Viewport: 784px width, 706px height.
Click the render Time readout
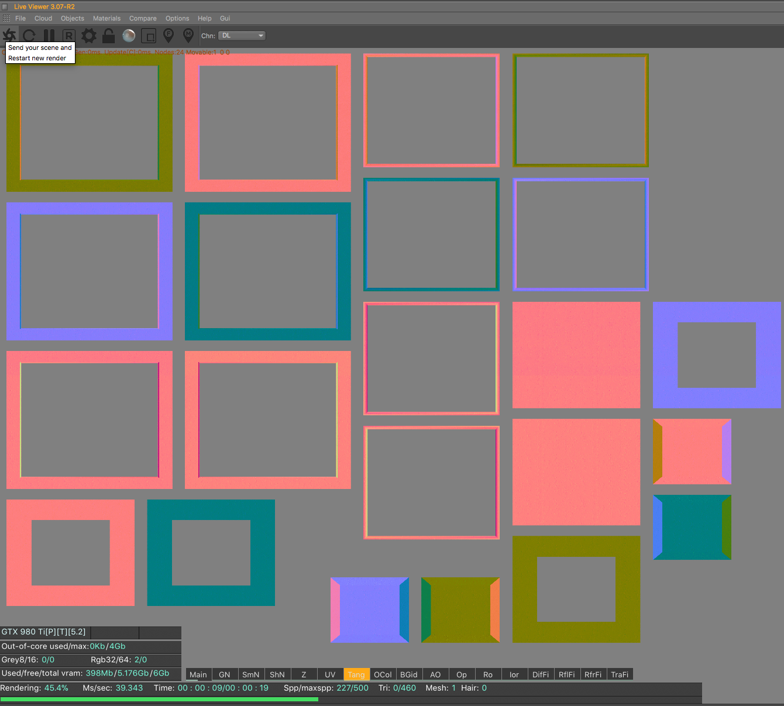211,688
